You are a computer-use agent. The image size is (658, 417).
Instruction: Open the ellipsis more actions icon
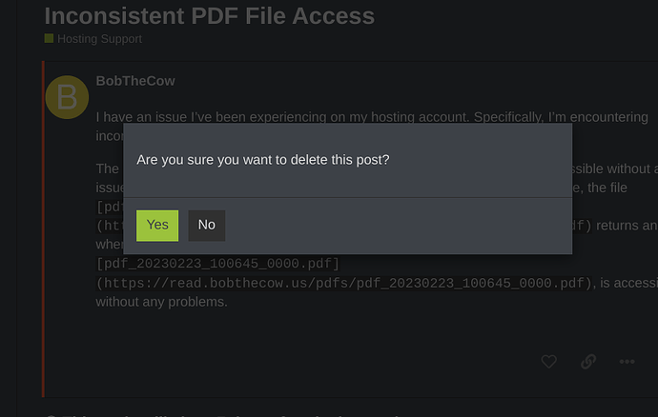(627, 361)
